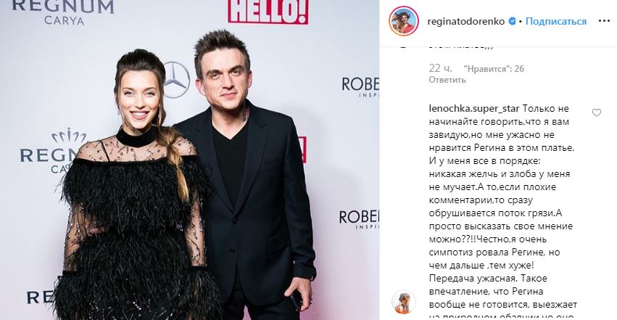View who liked via "Нравится": 26

(494, 69)
